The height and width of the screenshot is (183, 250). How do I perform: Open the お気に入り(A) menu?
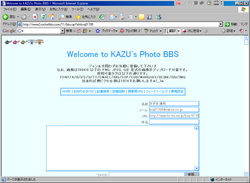(58, 9)
